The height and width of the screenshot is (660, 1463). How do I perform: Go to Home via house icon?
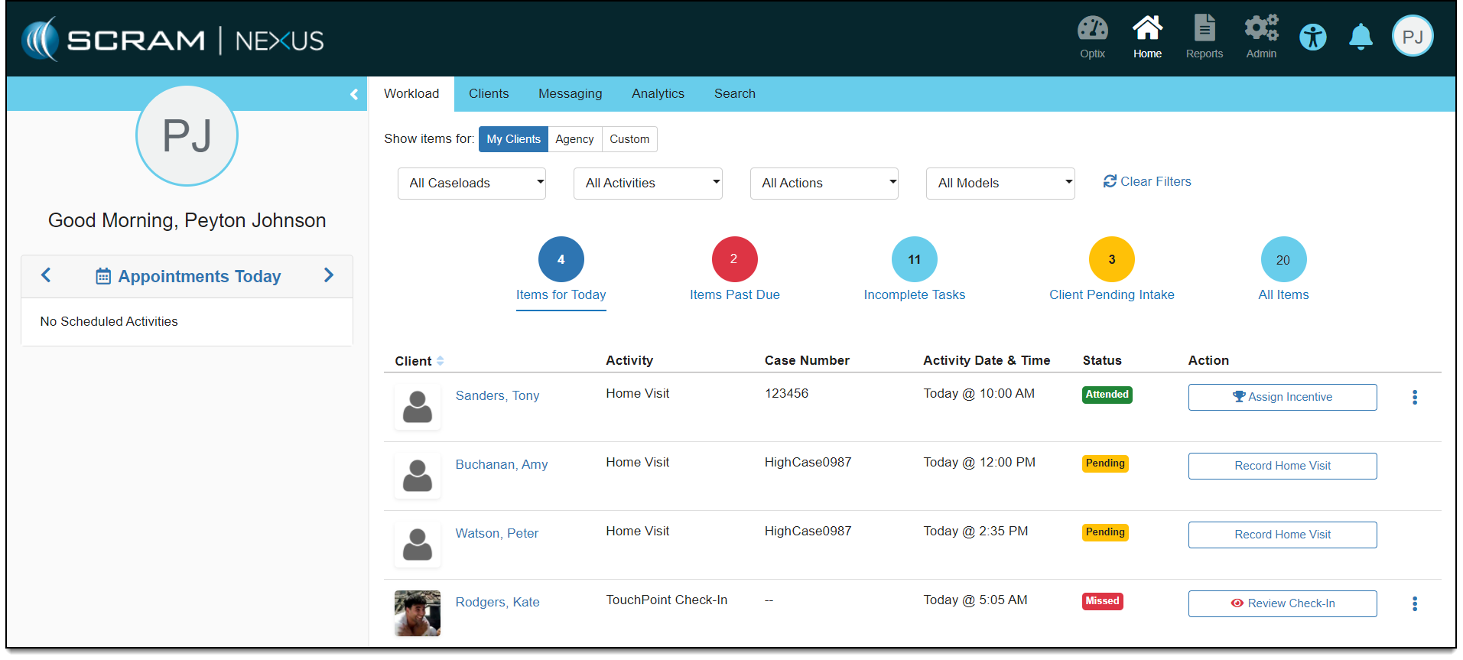[x=1147, y=31]
